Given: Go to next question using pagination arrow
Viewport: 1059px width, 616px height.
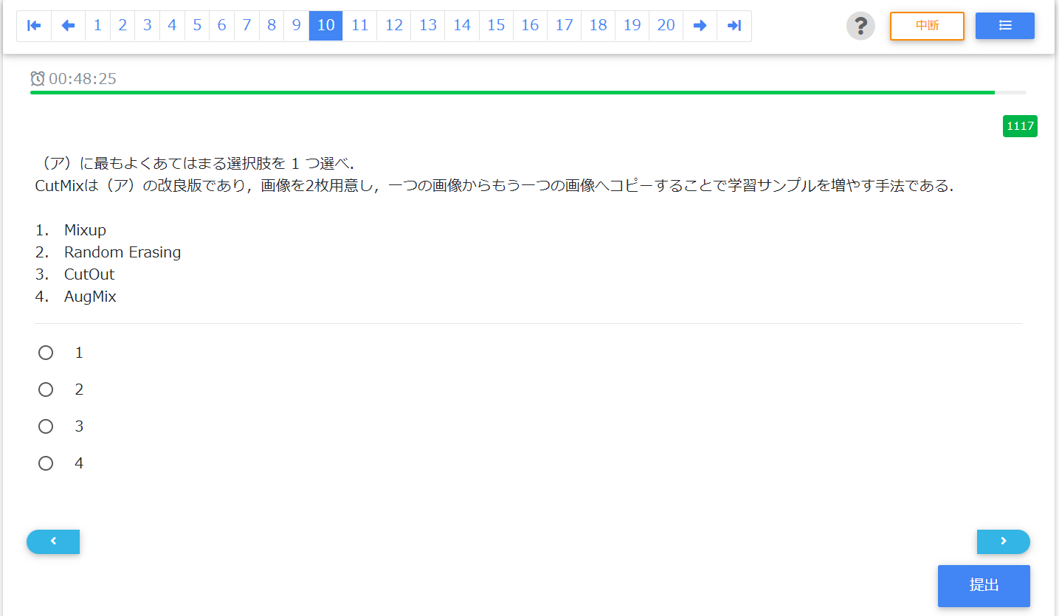Looking at the screenshot, I should [700, 26].
